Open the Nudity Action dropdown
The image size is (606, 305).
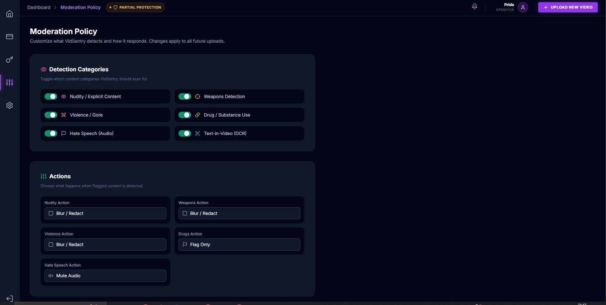point(105,213)
